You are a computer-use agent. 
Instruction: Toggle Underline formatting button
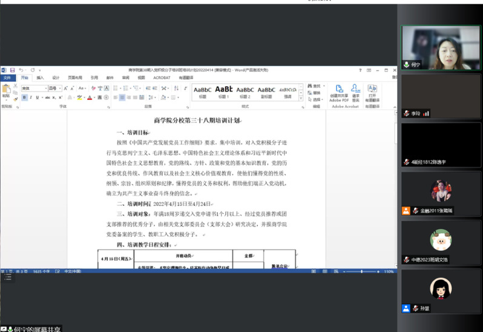point(38,98)
